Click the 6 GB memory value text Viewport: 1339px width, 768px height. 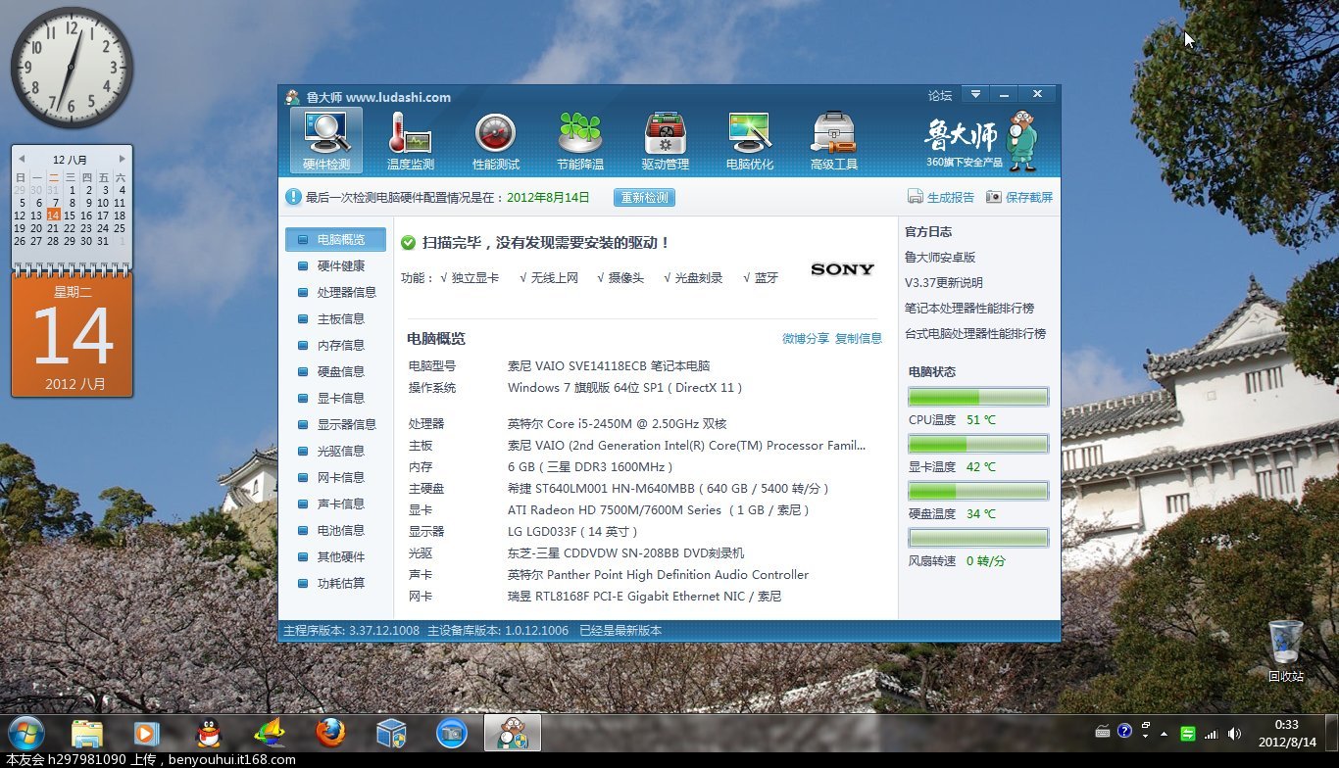point(591,466)
